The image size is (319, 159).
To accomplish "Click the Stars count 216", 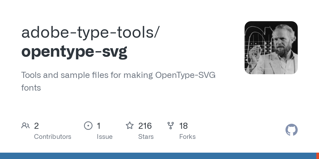I will 145,126.
